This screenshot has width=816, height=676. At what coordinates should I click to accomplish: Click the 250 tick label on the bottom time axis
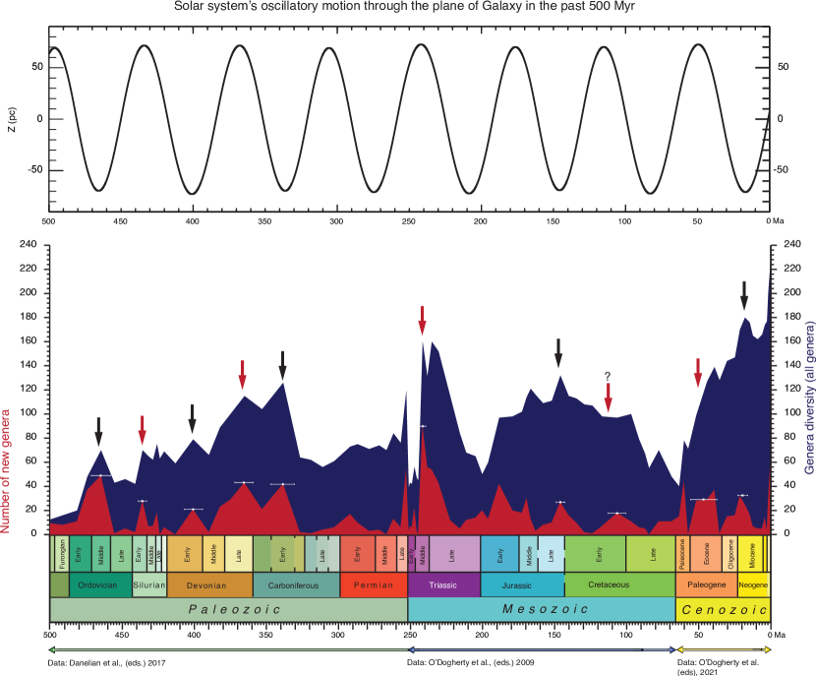[x=409, y=635]
